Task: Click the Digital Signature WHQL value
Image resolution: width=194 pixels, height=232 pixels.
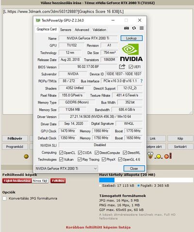Action: [x=129, y=124]
